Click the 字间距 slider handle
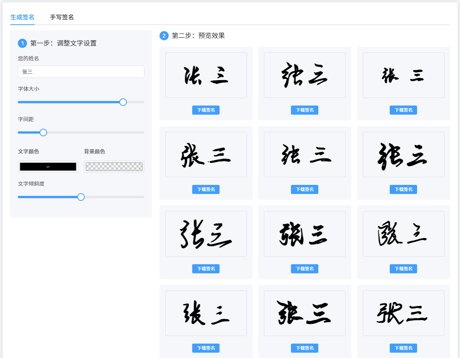 (43, 132)
